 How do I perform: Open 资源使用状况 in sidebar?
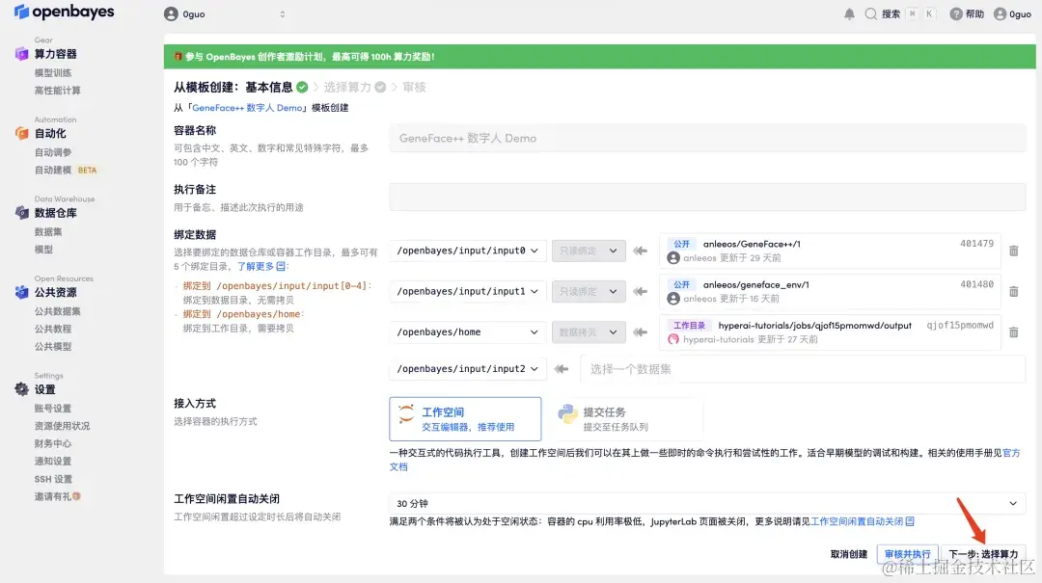coord(63,426)
